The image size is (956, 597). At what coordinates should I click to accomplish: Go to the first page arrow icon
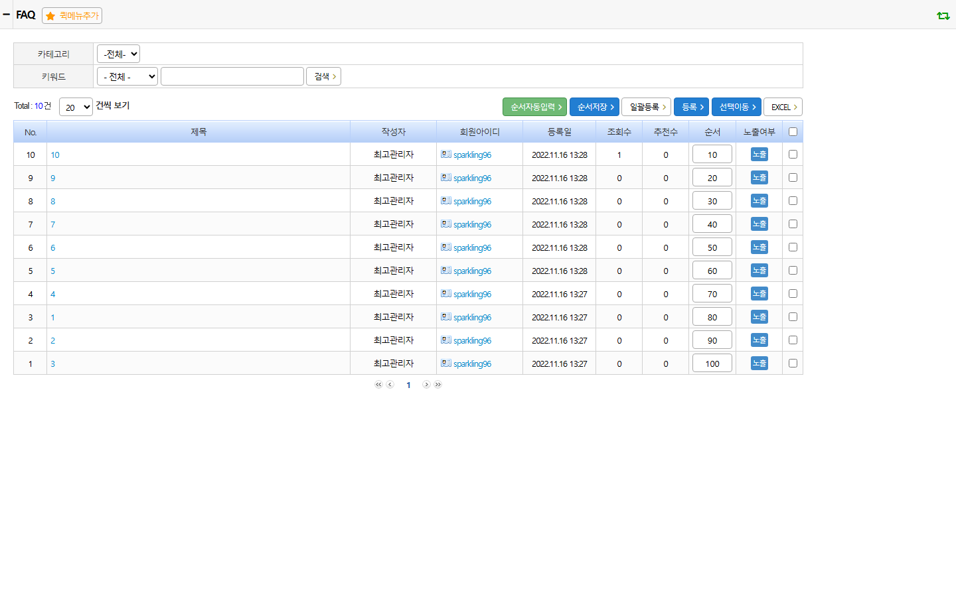coord(378,385)
